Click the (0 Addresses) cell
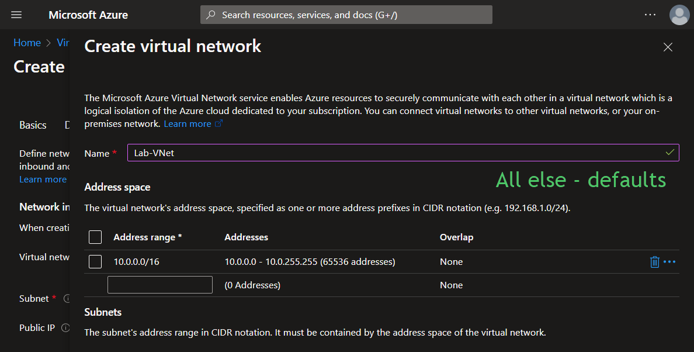The image size is (694, 352). 252,285
